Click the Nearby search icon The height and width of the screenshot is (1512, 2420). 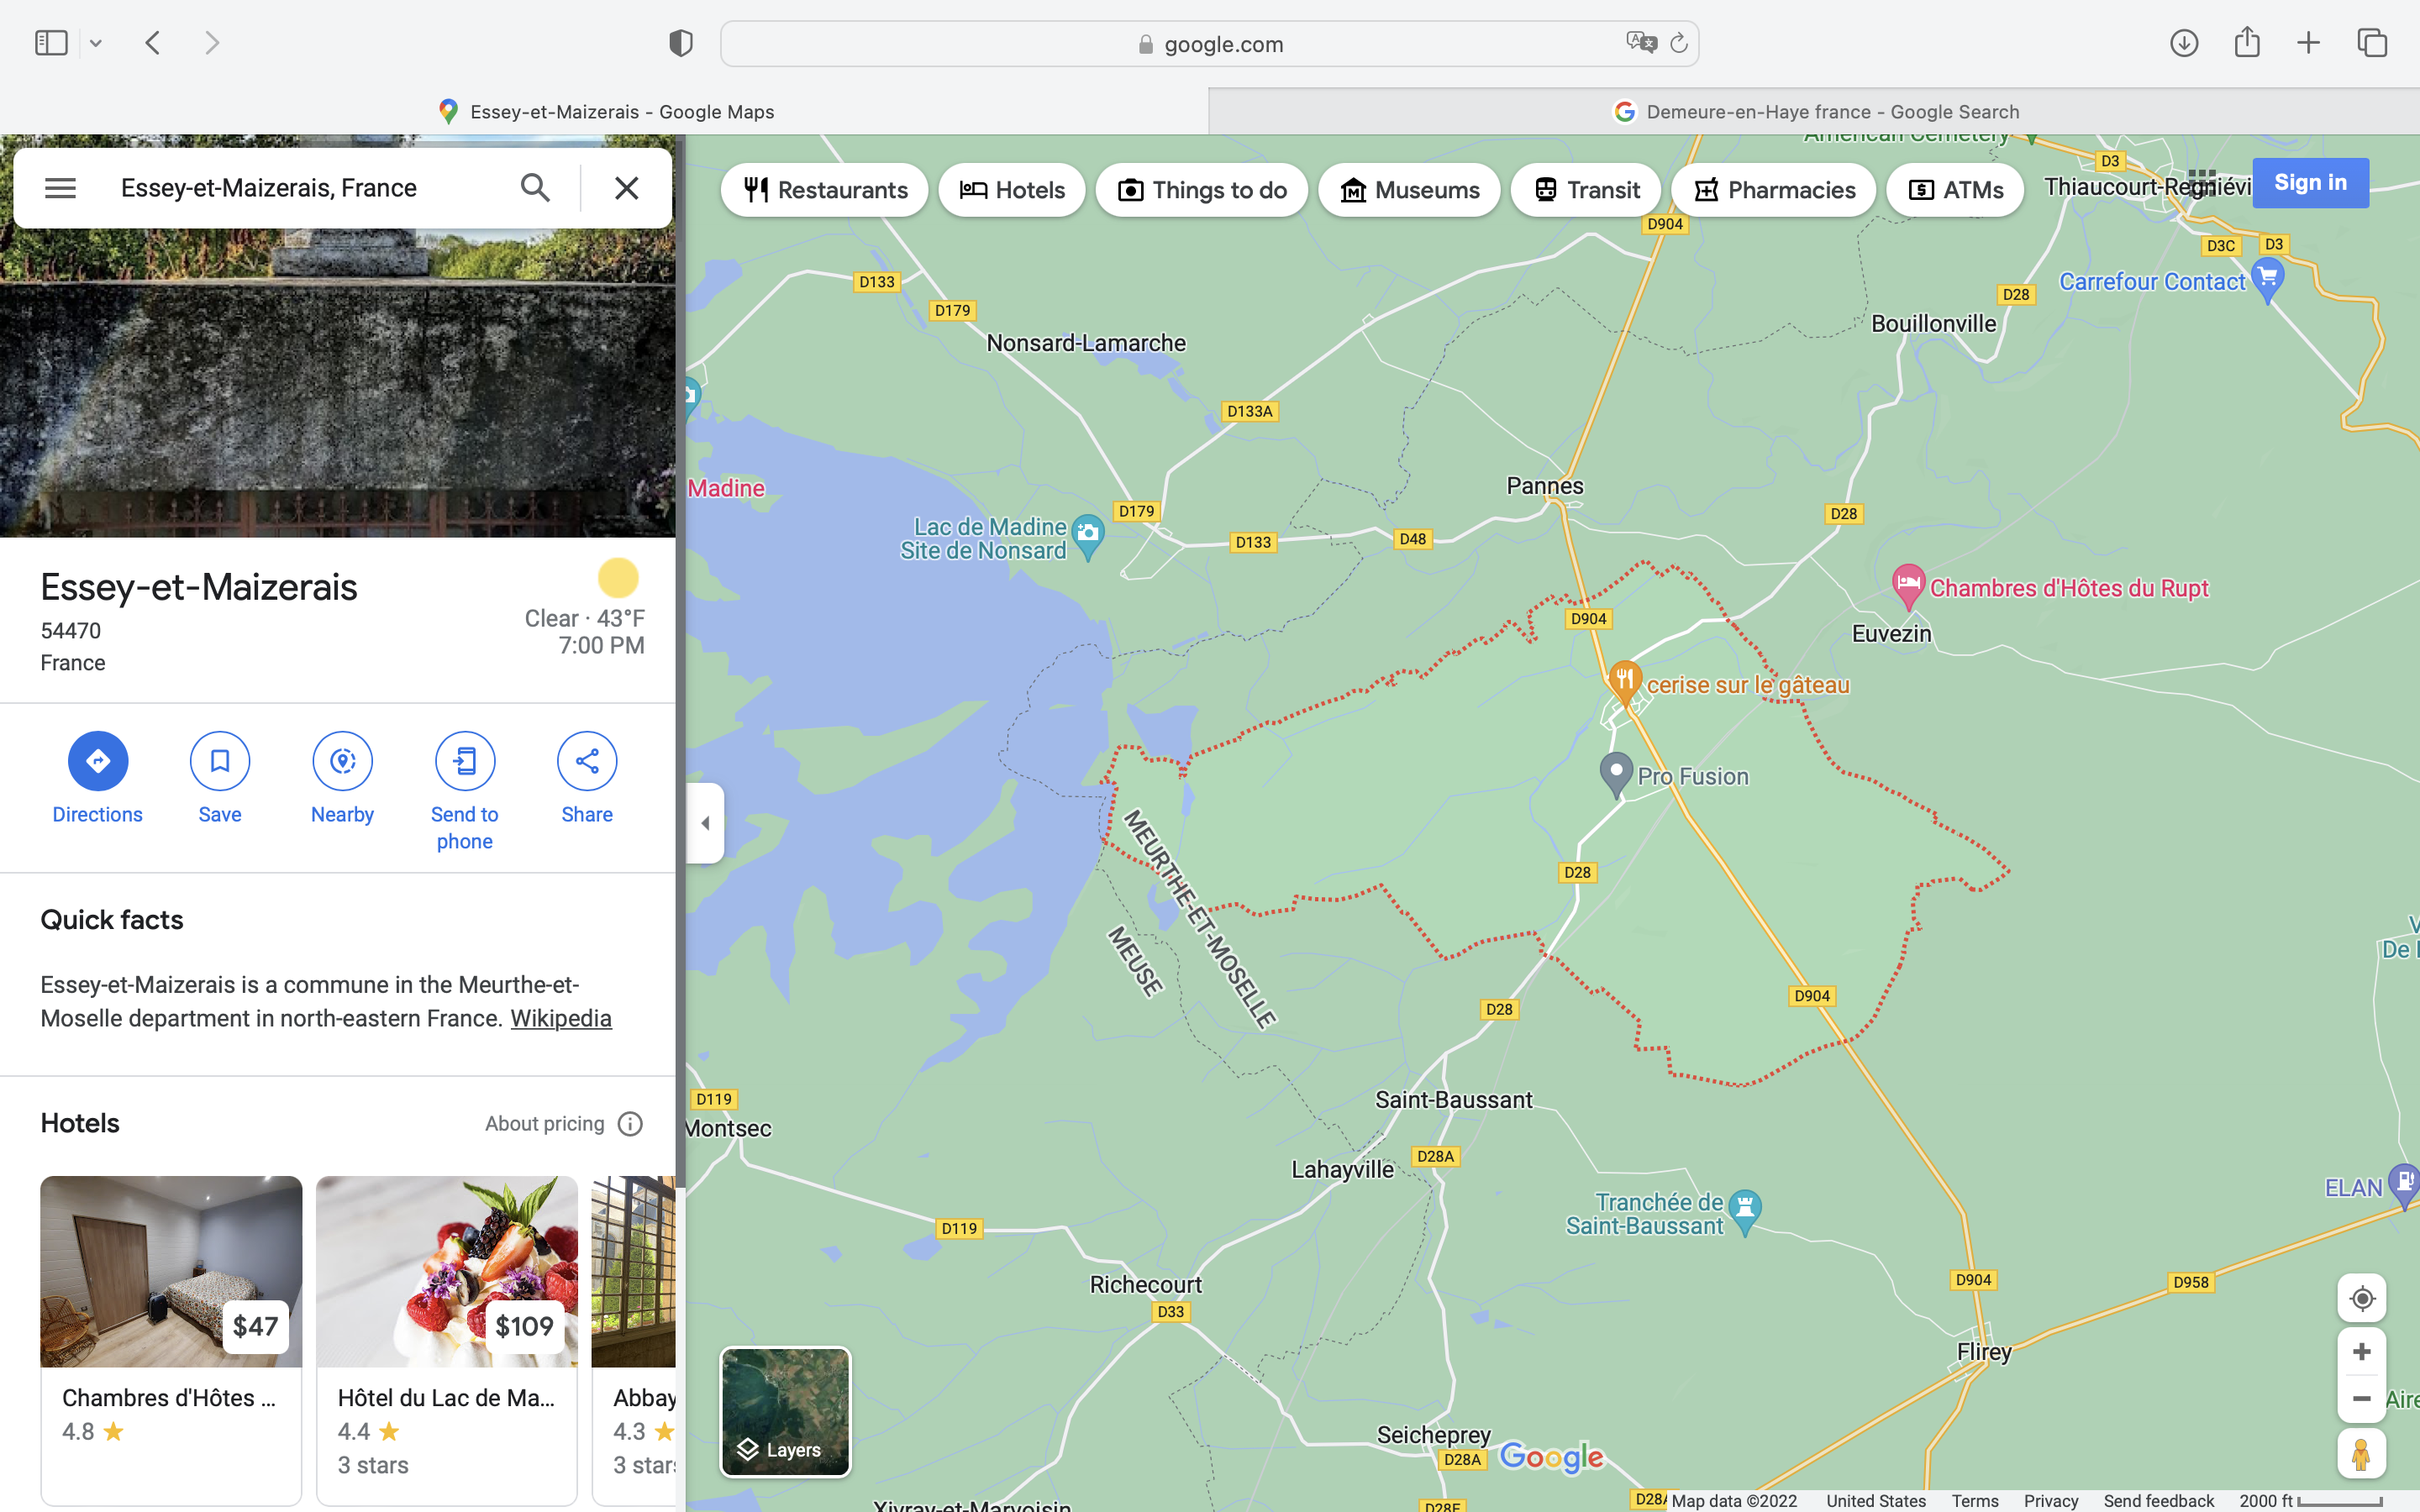tap(342, 761)
